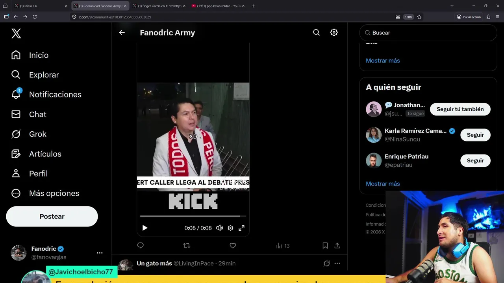Close the Comunidad Fanodric Army tab
Image resolution: width=504 pixels, height=283 pixels.
pyautogui.click(x=125, y=6)
